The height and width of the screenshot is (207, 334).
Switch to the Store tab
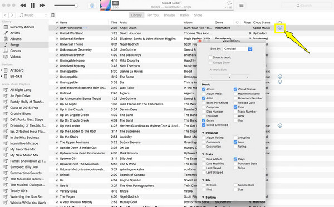[198, 15]
